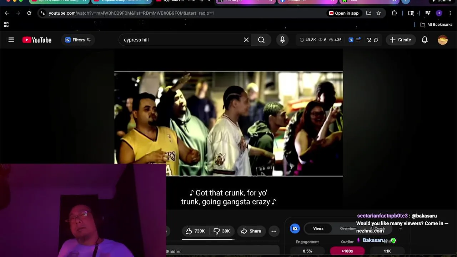The image size is (457, 257).
Task: Select the Overview tab in IQ panel
Action: pyautogui.click(x=347, y=228)
